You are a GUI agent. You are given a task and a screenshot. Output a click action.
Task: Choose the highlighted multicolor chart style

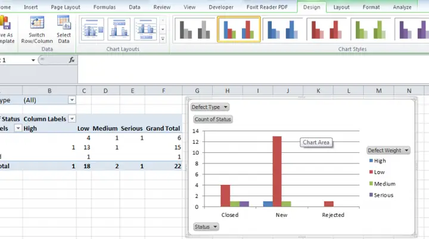(239, 29)
